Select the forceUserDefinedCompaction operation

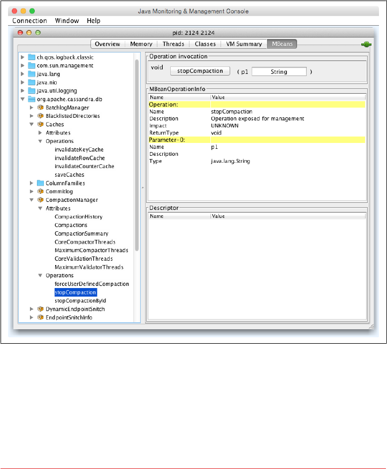pos(92,284)
